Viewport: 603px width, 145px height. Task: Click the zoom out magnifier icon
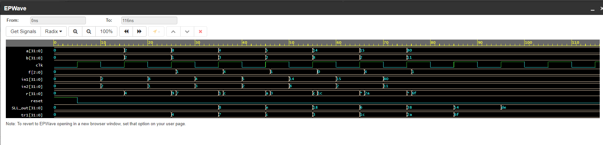[89, 31]
